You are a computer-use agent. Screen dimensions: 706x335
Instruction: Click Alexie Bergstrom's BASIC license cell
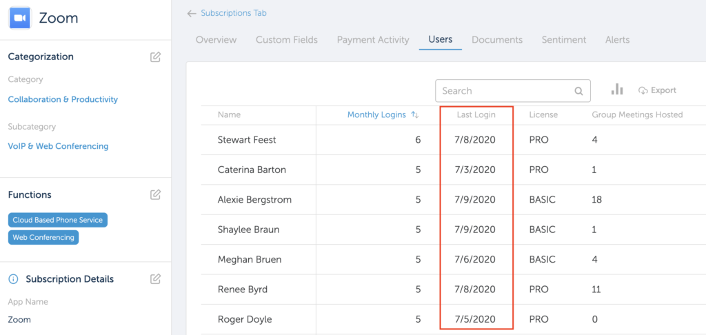click(543, 199)
